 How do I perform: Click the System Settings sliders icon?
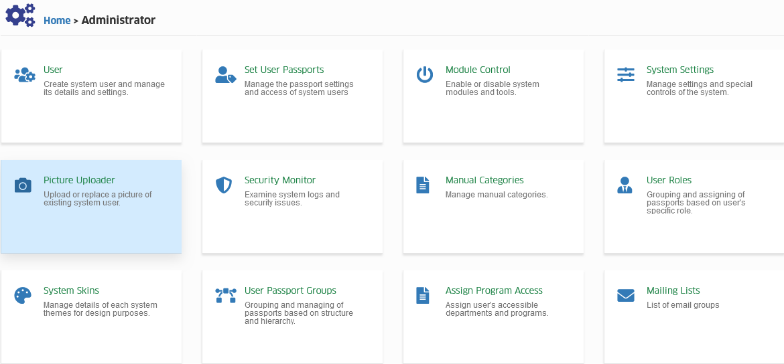point(625,75)
